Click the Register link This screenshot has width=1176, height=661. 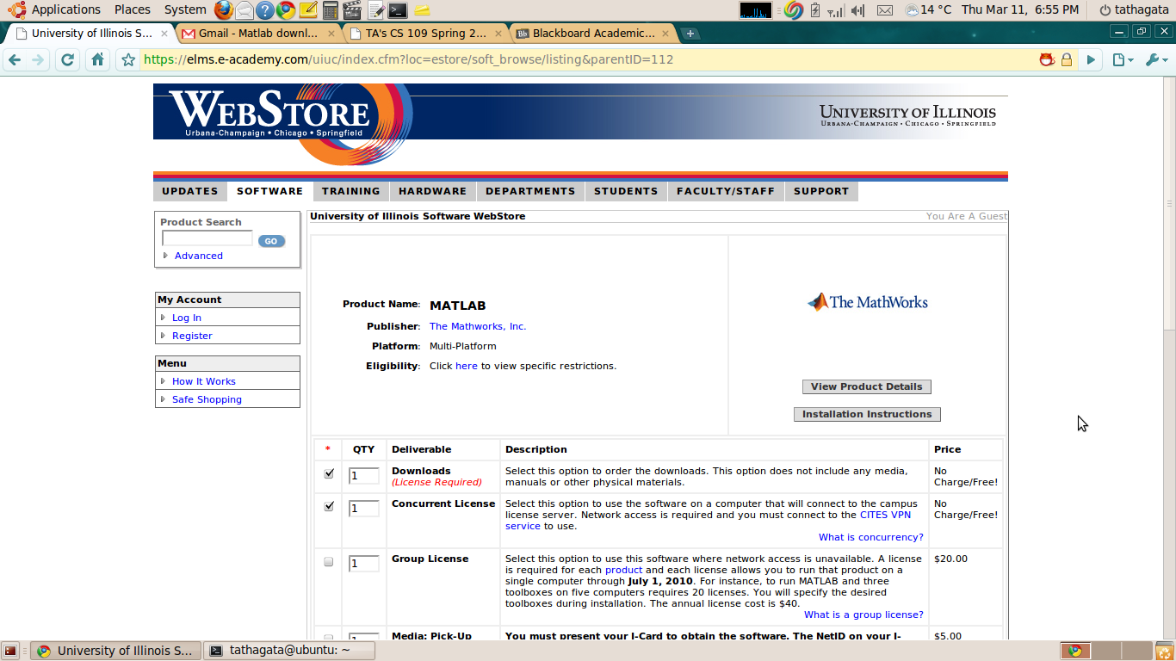pos(192,336)
